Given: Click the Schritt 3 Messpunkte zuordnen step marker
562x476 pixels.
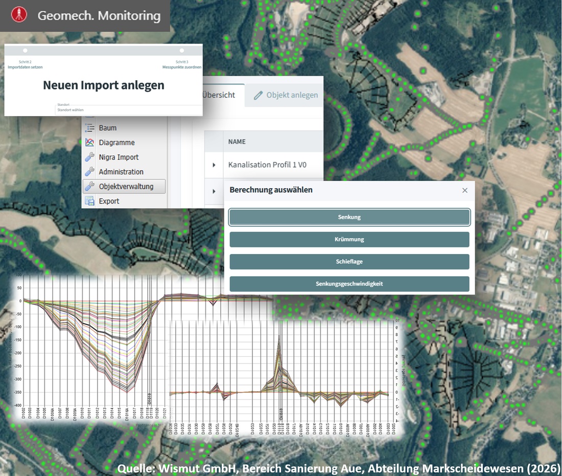Looking at the screenshot, I should [182, 51].
